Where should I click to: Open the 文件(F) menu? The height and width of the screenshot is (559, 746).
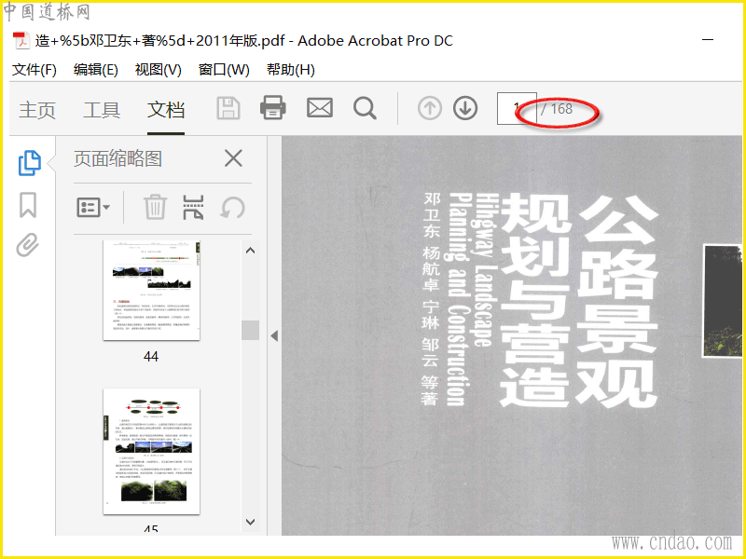35,69
